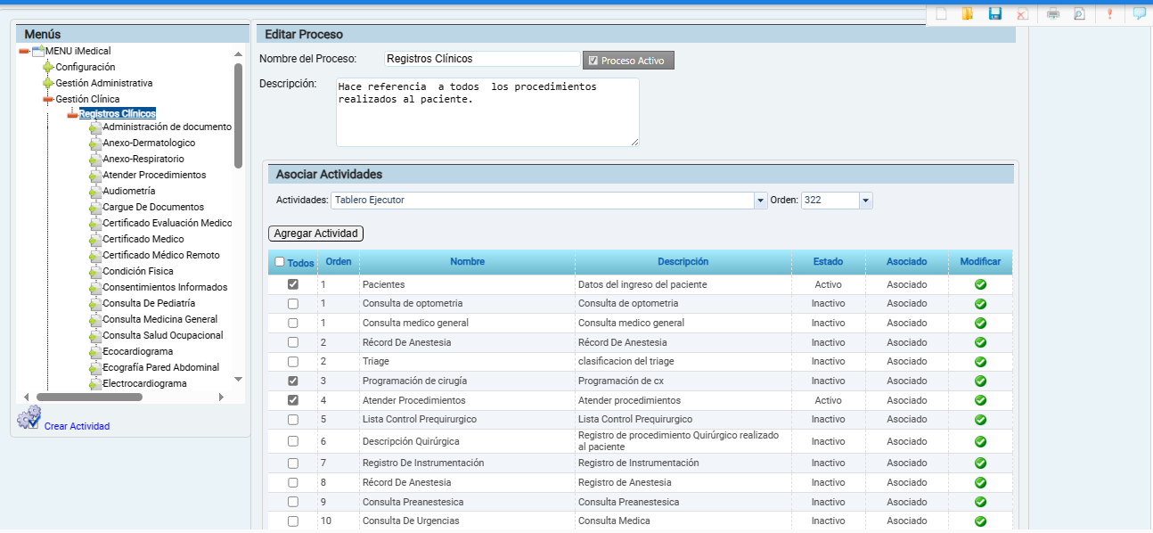Click the Search document magnifier icon
Viewport: 1153px width, 533px height.
1079,13
